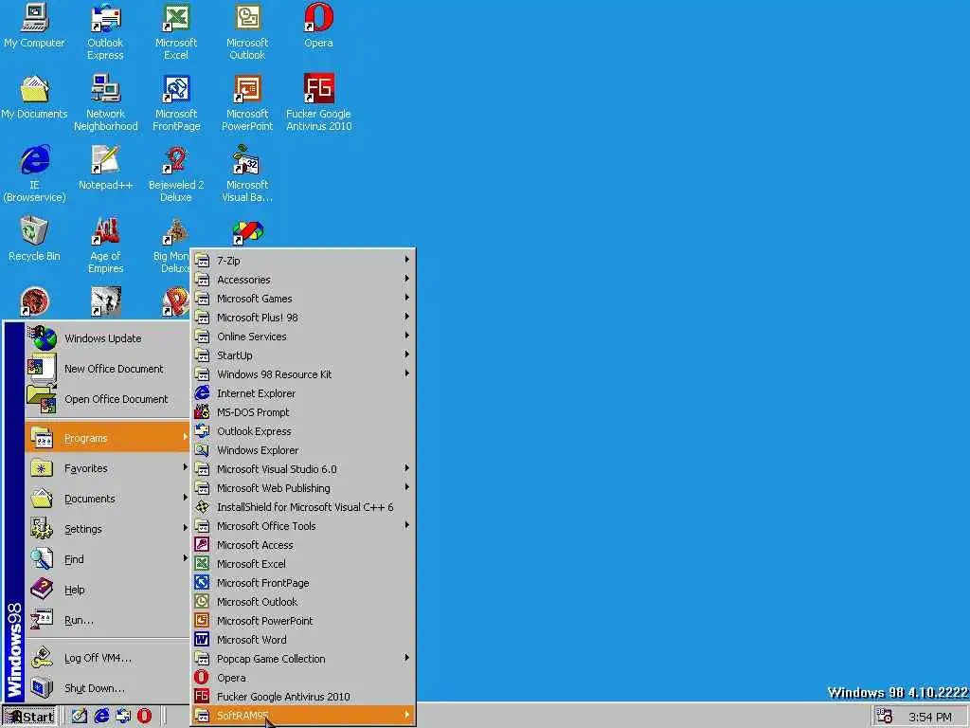This screenshot has width=970, height=728.
Task: Open the My Computer desktop icon
Action: 34,26
